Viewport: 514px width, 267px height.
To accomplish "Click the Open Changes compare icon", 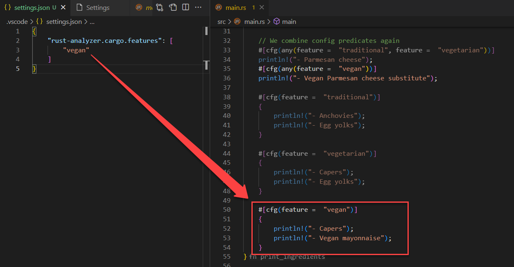I will [x=160, y=7].
